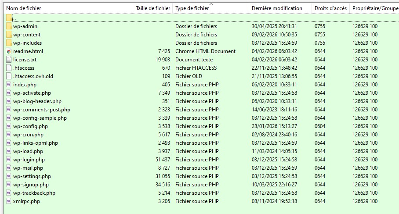
Task: Click the Fichier HTACCESS type cell
Action: tap(196, 68)
